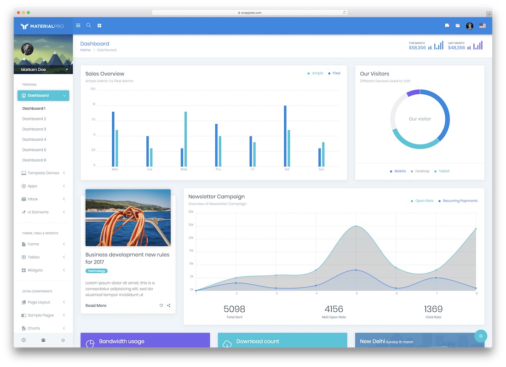Toggle the Tablet legend under Our Visitors
Viewport: 506px width, 367px height.
click(x=442, y=171)
